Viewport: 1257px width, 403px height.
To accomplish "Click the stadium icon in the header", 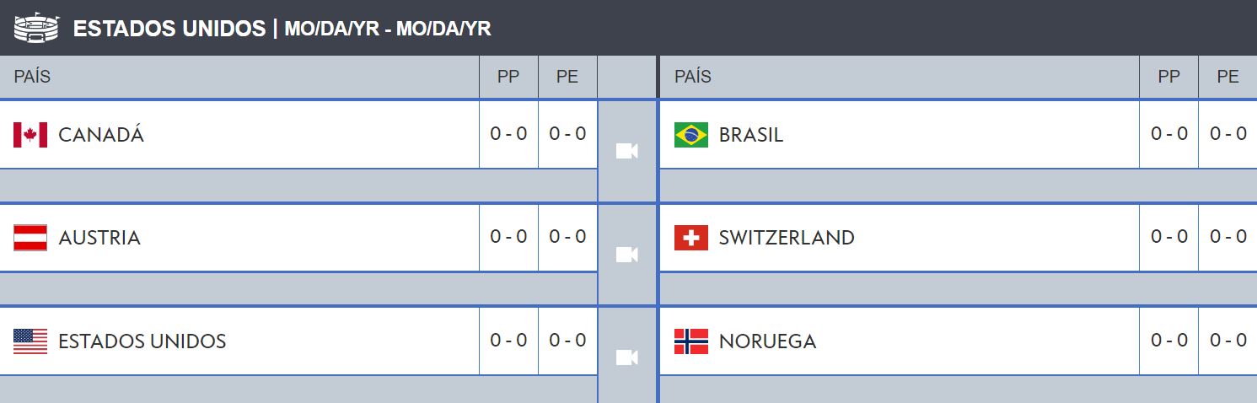I will click(37, 28).
